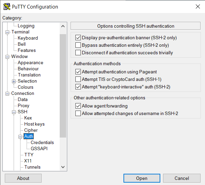The width and height of the screenshot is (205, 185).
Task: Enable Disconnect if authentication succeeds trivially
Action: [x=78, y=53]
